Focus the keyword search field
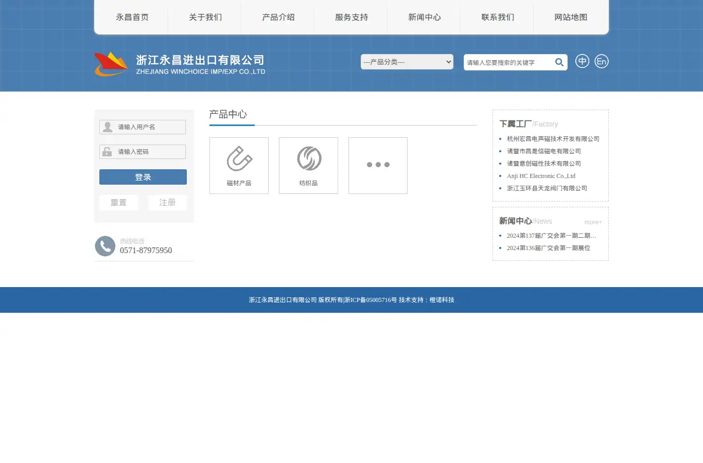 point(508,62)
